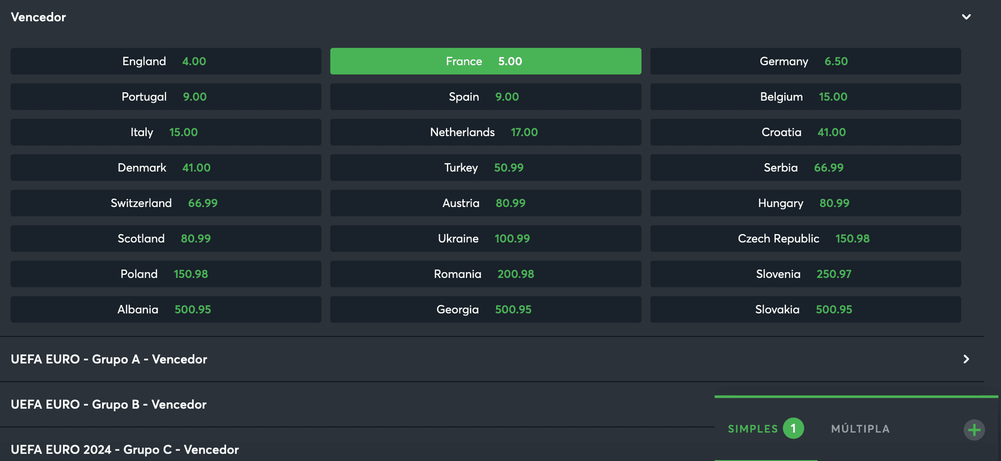Select Germany at 6.50 odds
Image resolution: width=1001 pixels, height=461 pixels.
[x=805, y=61]
